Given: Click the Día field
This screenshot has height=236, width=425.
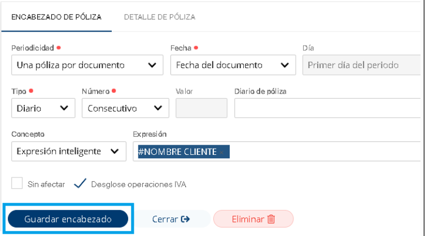Looking at the screenshot, I should click(361, 65).
